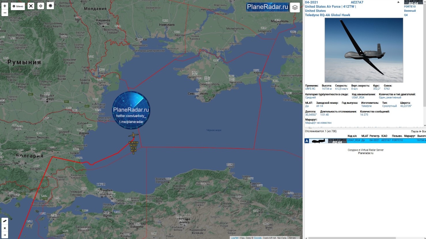Click the Севастополь city label on map
The height and width of the screenshot is (239, 426).
coord(198,94)
